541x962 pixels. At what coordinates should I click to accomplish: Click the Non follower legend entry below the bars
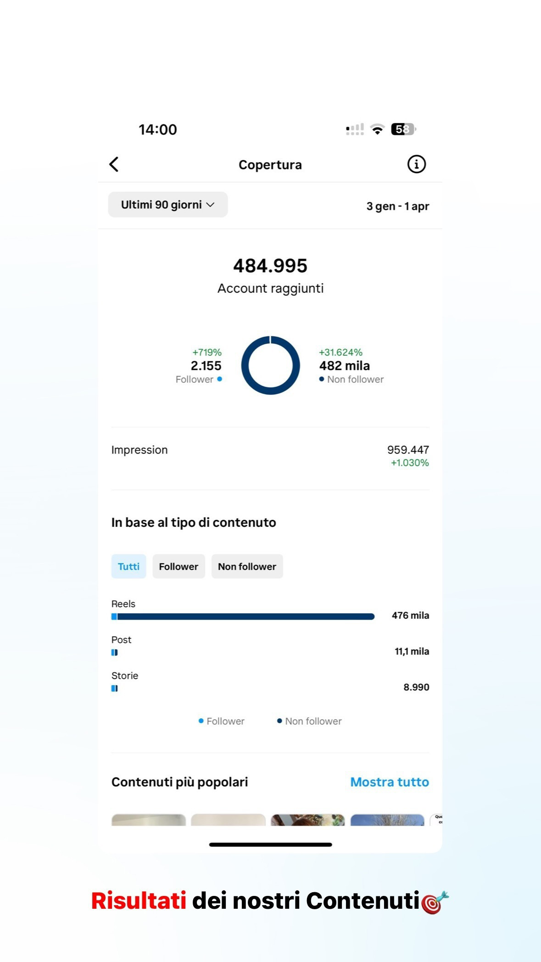309,721
